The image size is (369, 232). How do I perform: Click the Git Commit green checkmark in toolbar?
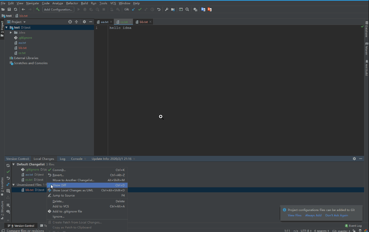coord(140,10)
